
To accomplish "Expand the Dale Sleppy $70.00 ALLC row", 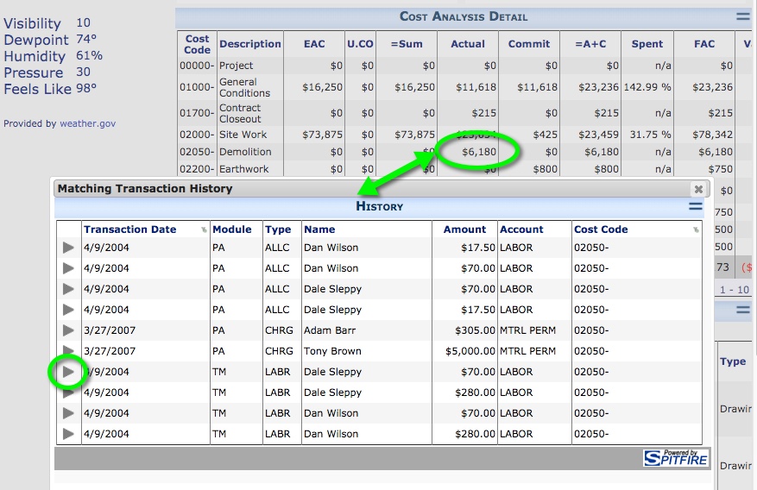I will coord(68,289).
